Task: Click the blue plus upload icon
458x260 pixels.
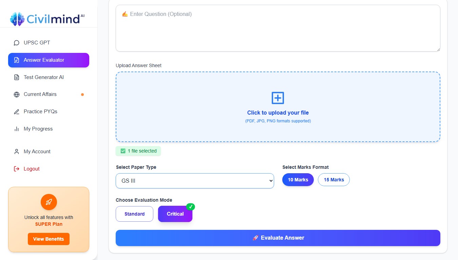Action: (278, 98)
